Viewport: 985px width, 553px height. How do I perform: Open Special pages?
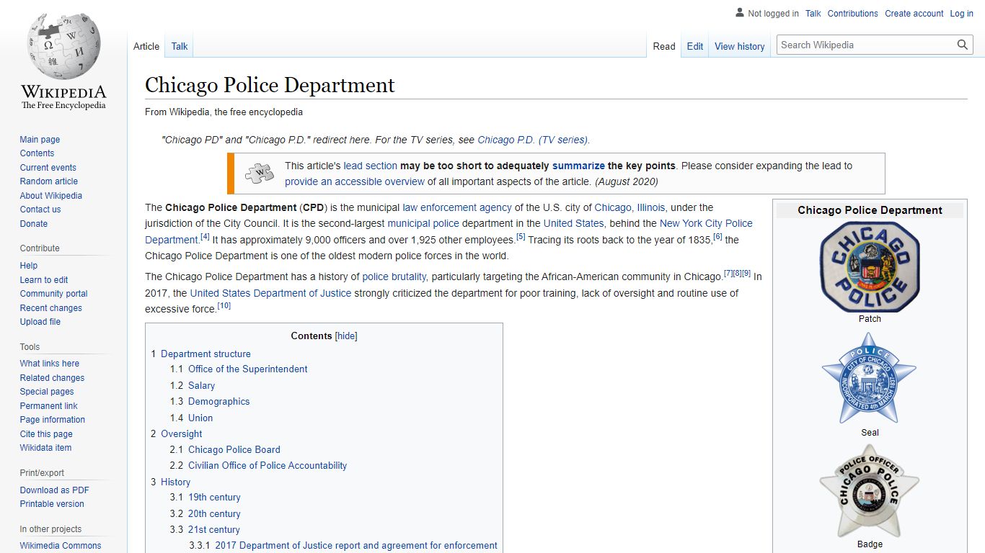(x=47, y=392)
